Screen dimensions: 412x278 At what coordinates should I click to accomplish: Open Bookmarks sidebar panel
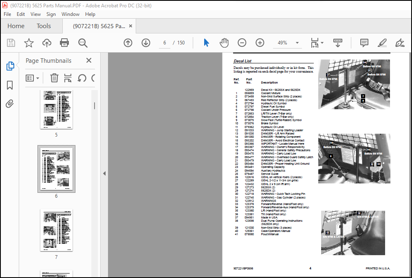click(x=10, y=85)
